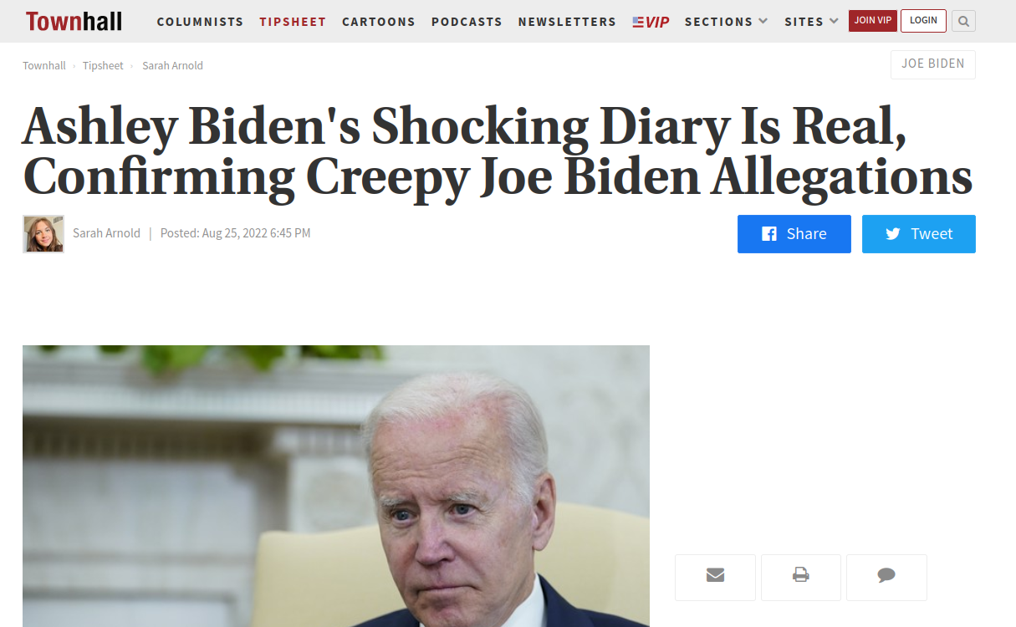1016x627 pixels.
Task: Click the email envelope icon
Action: [715, 575]
